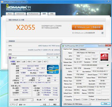Toggle the PhysX checkbox
The width and height of the screenshot is (112, 107).
pos(89,100)
